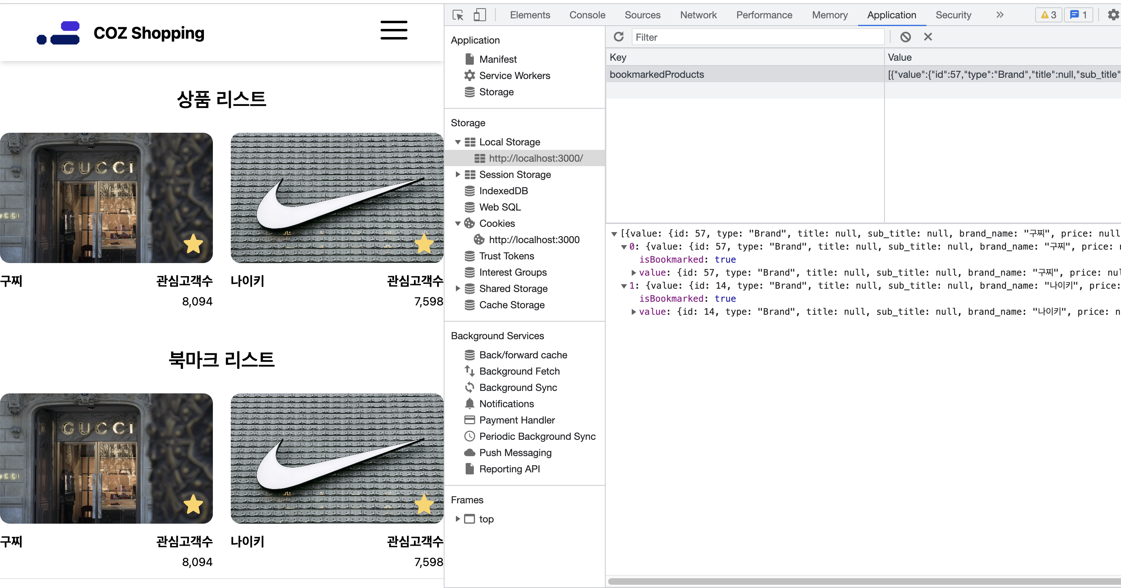Viewport: 1121px width, 588px height.
Task: Open Periodic Background Sync
Action: pyautogui.click(x=537, y=437)
